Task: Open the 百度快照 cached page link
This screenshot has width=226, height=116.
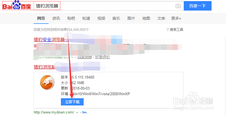Action: (85, 57)
